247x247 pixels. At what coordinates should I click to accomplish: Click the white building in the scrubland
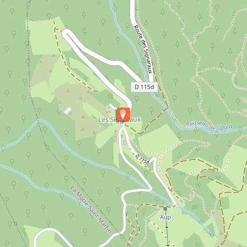pyautogui.click(x=68, y=111)
